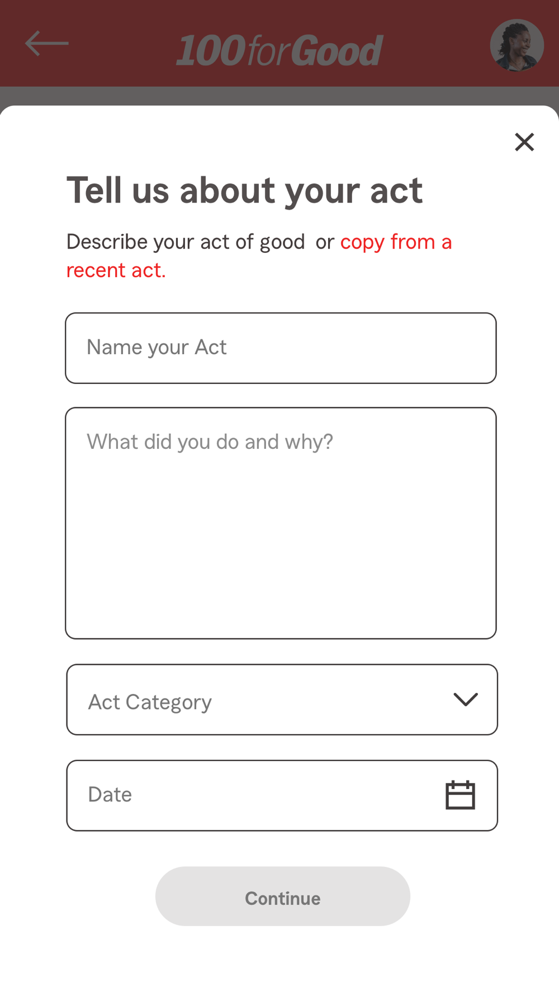Follow the "copy from a" link text
The width and height of the screenshot is (559, 995).
[396, 242]
